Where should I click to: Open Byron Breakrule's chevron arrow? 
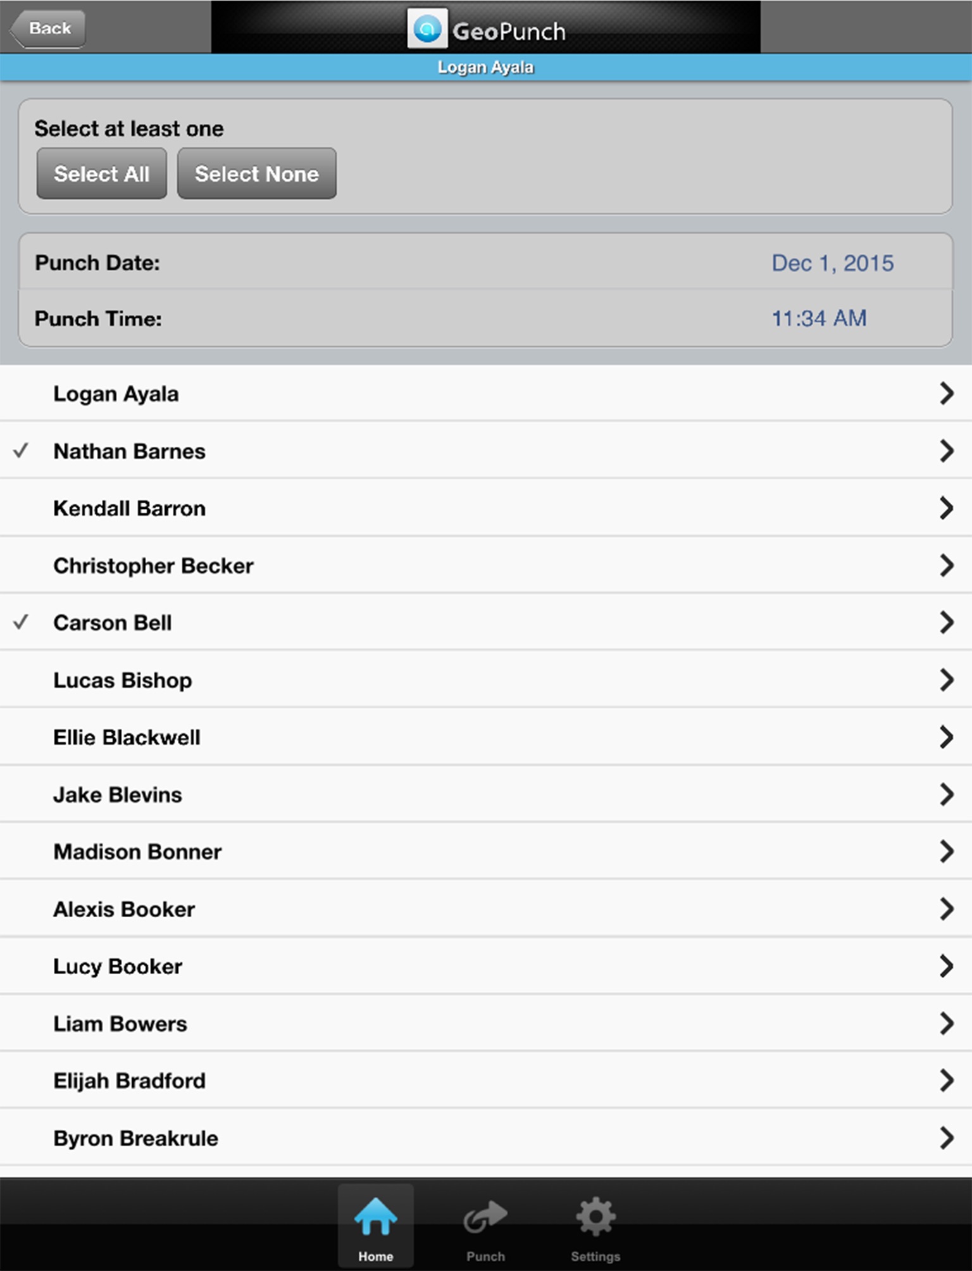coord(946,1137)
